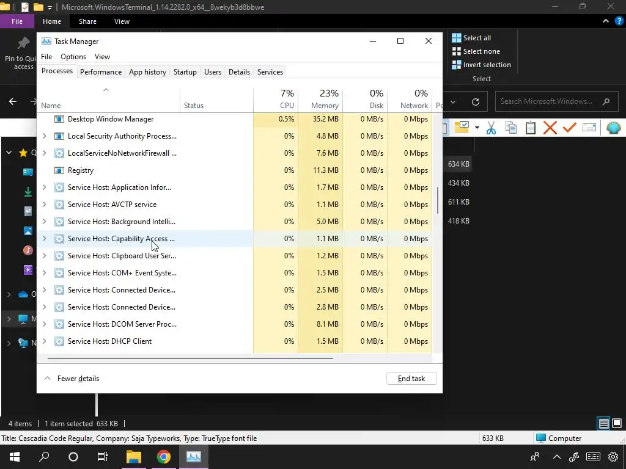Expand Service Host: COM+ Event System row

tap(44, 273)
